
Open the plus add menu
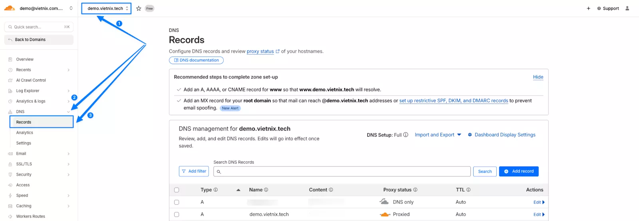(x=588, y=8)
